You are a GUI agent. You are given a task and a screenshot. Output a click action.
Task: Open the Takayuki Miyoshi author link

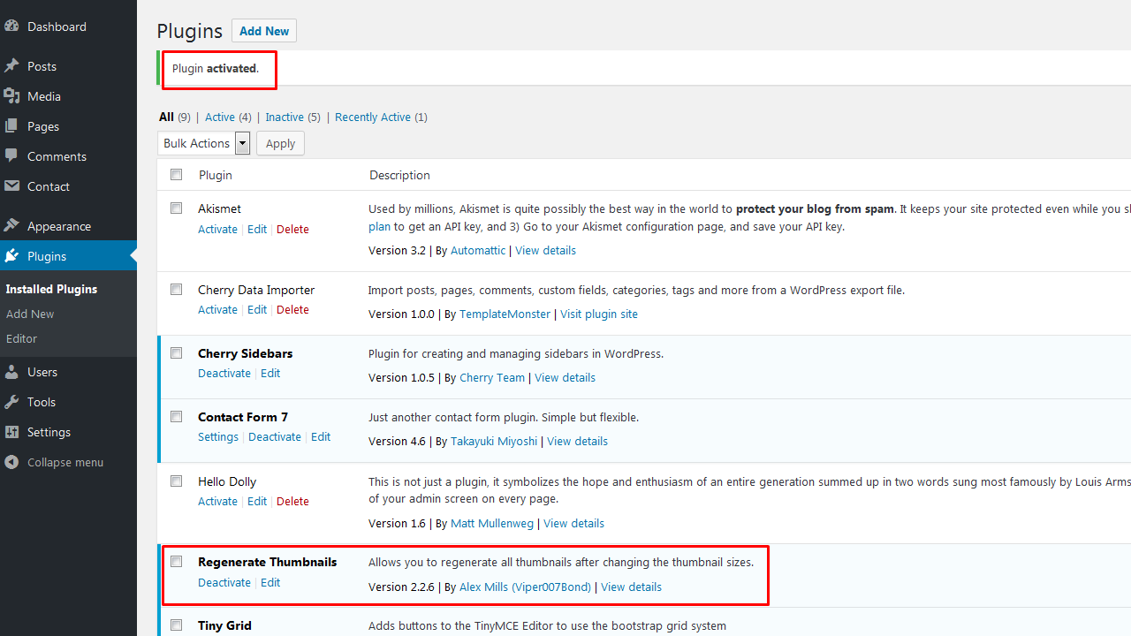(x=494, y=441)
